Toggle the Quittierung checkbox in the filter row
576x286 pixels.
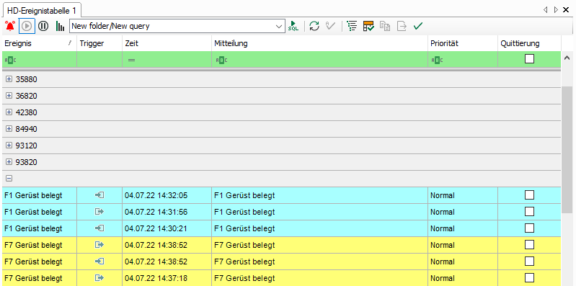pyautogui.click(x=529, y=59)
